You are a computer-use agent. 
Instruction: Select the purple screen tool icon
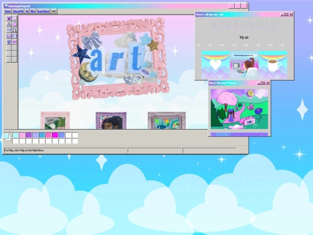[14, 36]
